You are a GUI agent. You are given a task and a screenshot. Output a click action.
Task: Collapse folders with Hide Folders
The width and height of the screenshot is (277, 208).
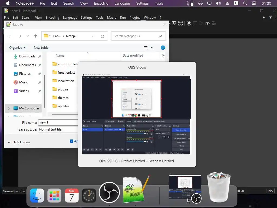[x=19, y=142]
